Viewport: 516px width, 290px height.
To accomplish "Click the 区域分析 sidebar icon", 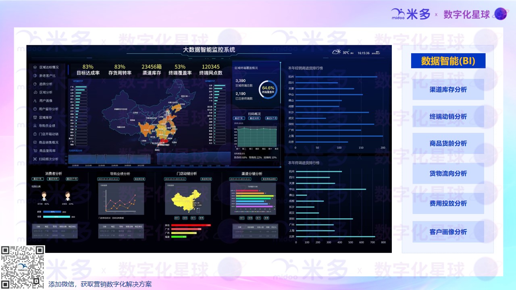I will point(35,92).
